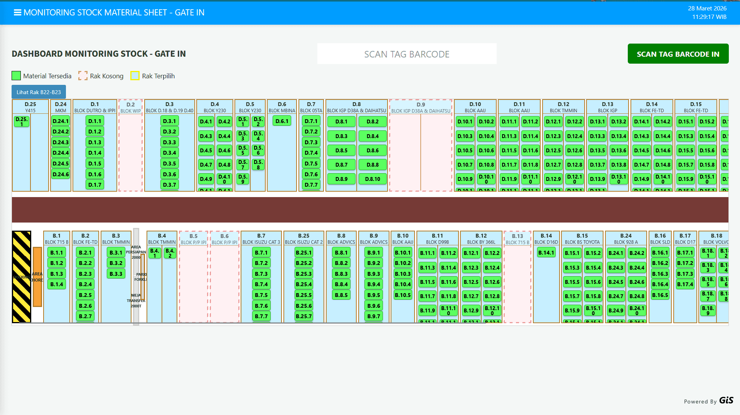Click the orange AREA CHORE block
Image resolution: width=740 pixels, height=415 pixels.
tap(37, 277)
